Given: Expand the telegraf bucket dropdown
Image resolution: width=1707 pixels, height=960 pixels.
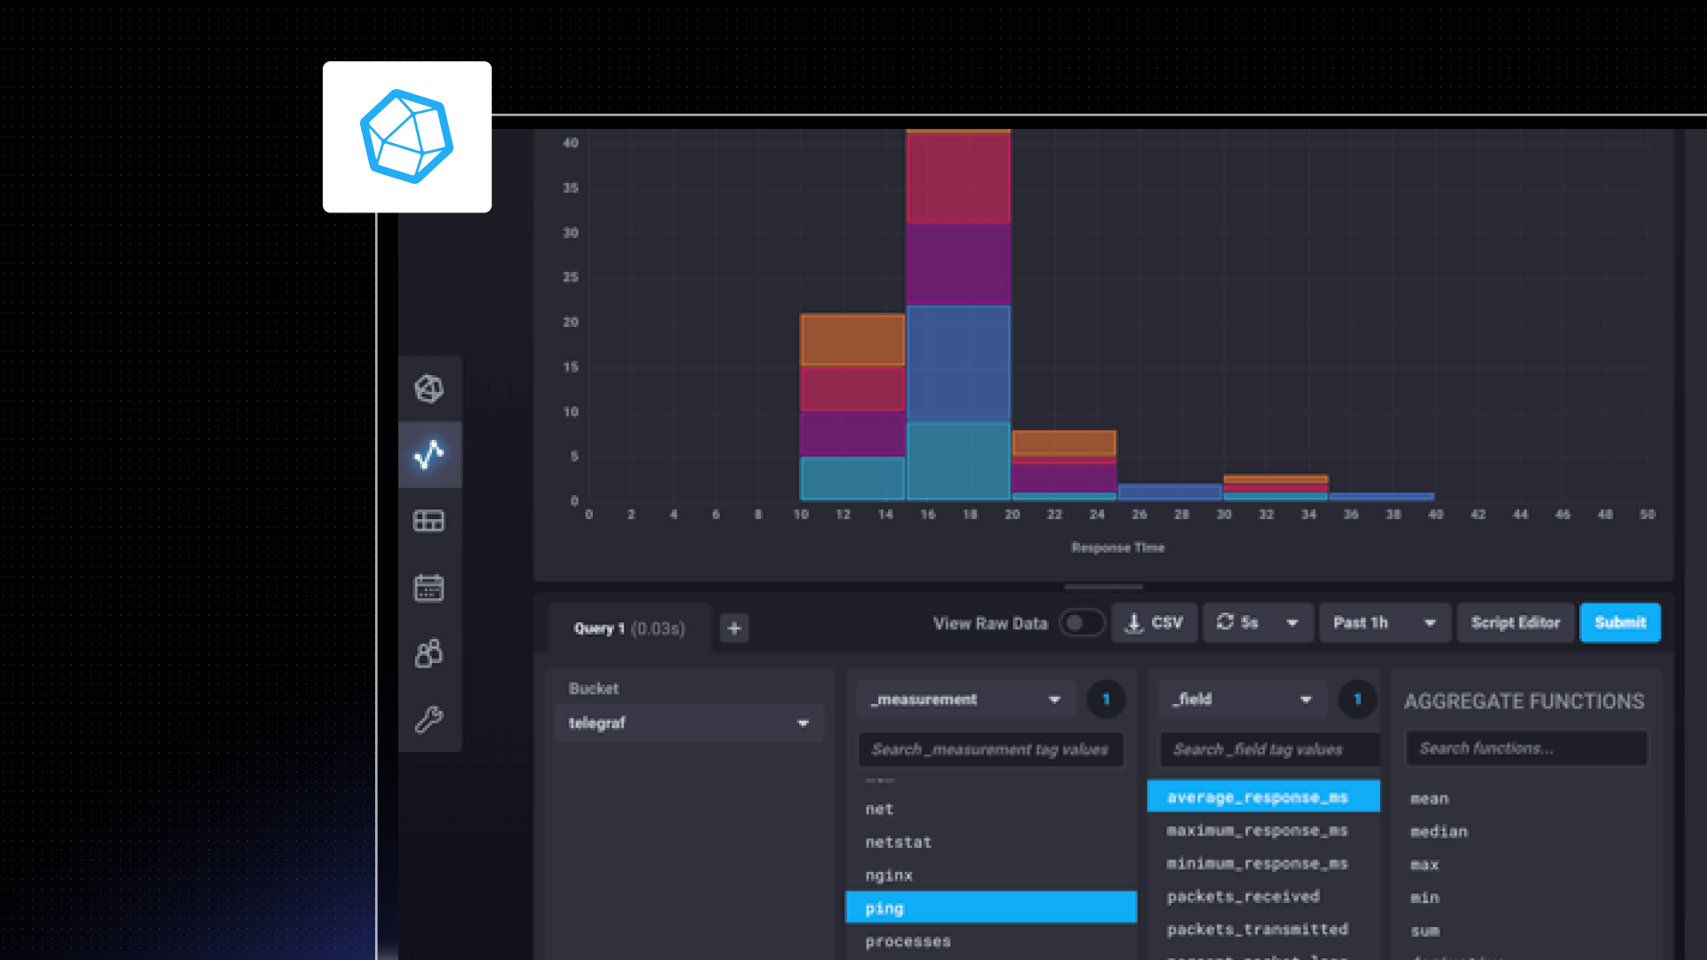Looking at the screenshot, I should point(688,724).
